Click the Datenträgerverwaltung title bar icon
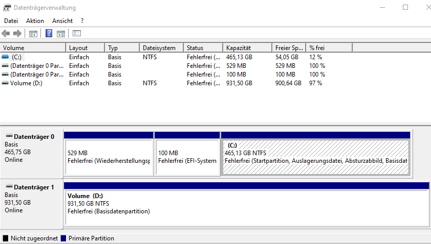 [7, 8]
